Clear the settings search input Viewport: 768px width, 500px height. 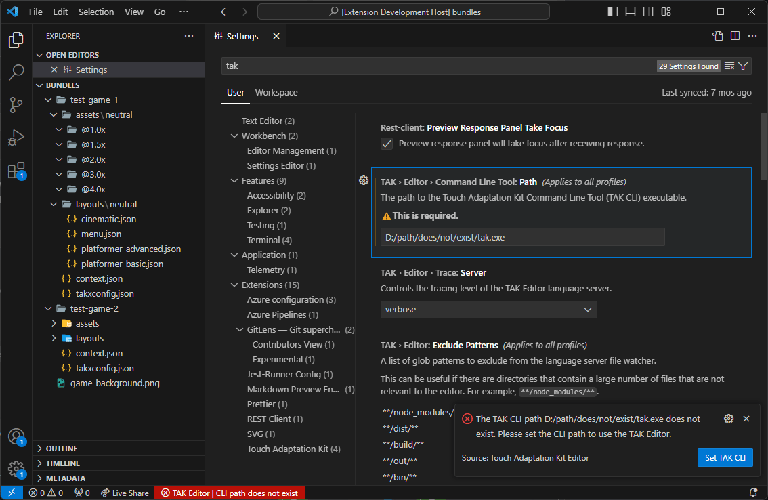(729, 66)
